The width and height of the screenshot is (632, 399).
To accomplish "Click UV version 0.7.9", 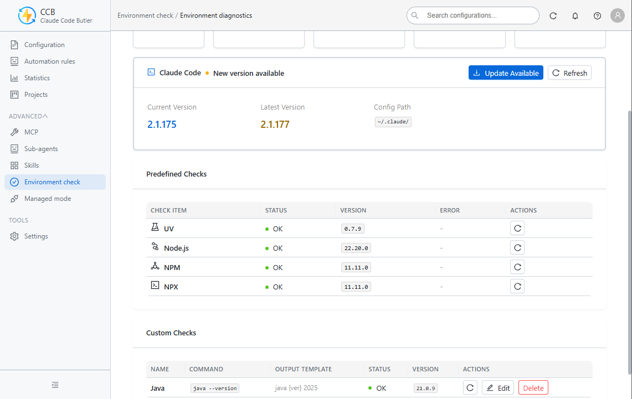I will 353,229.
